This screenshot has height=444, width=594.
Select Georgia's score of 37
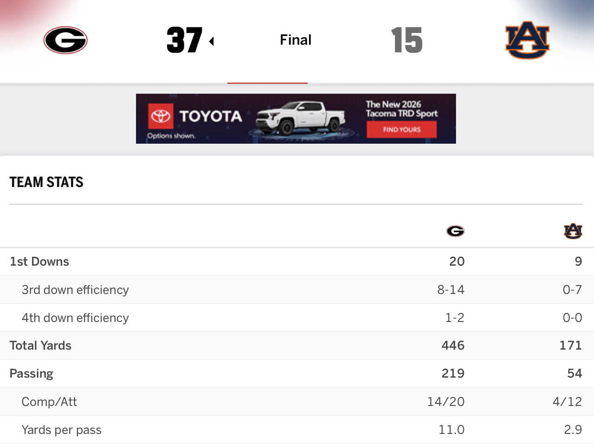tap(184, 40)
